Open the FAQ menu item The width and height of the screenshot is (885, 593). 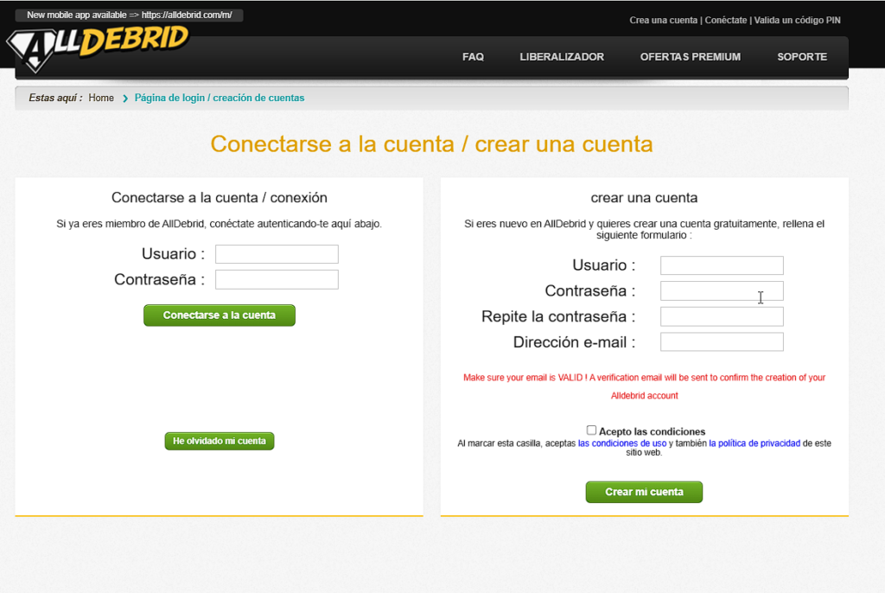point(473,57)
